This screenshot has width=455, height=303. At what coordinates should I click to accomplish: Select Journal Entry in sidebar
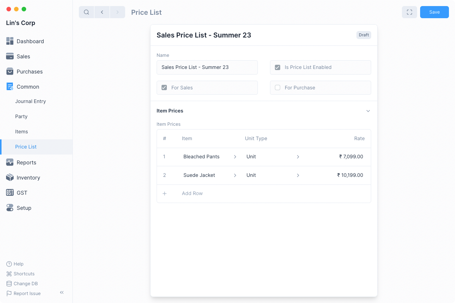click(30, 102)
